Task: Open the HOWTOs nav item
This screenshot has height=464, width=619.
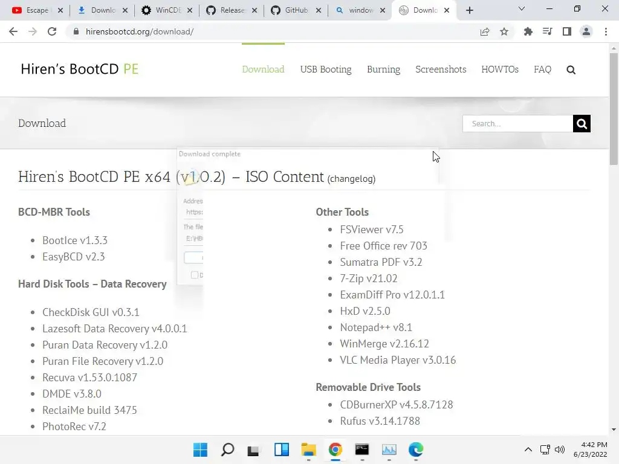Action: click(x=500, y=69)
